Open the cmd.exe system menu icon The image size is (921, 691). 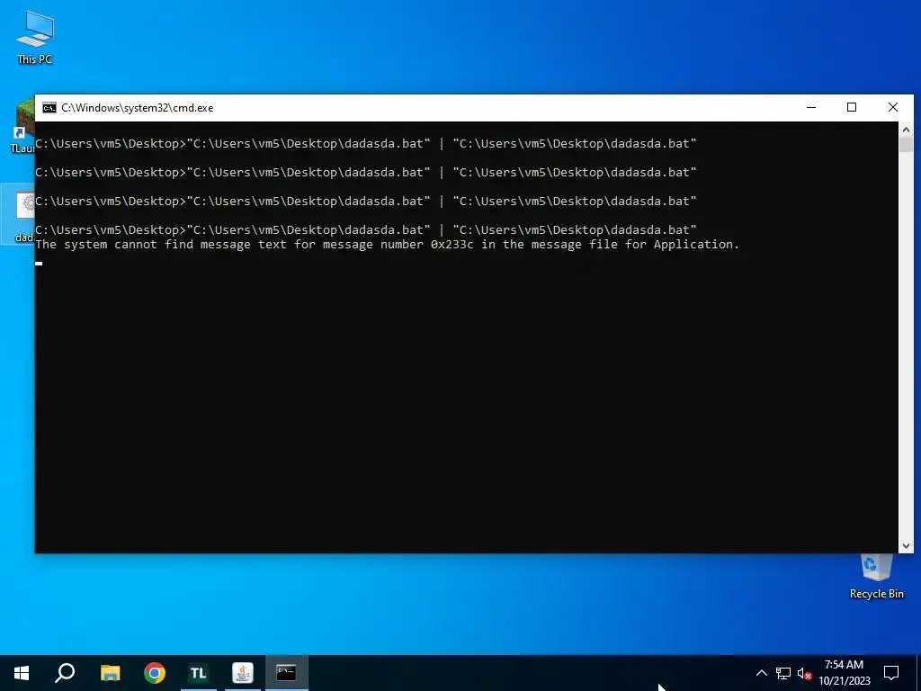(x=49, y=108)
